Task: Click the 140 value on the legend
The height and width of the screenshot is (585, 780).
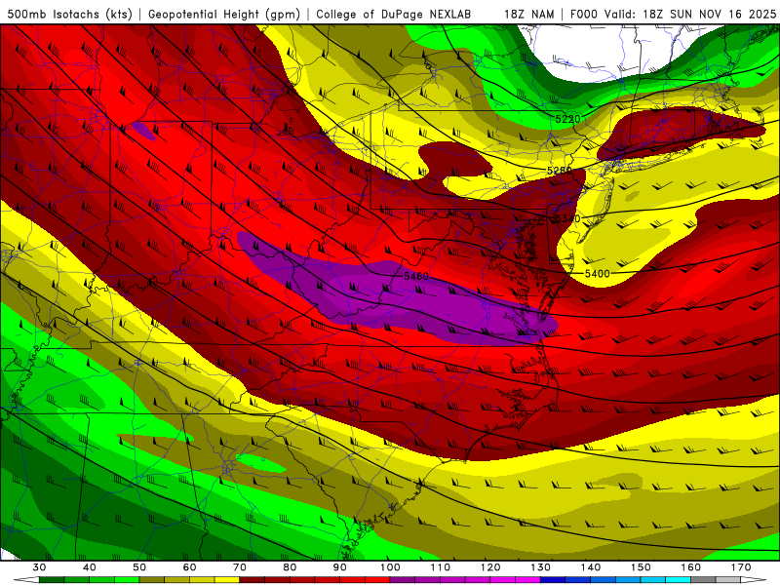Action: click(591, 567)
